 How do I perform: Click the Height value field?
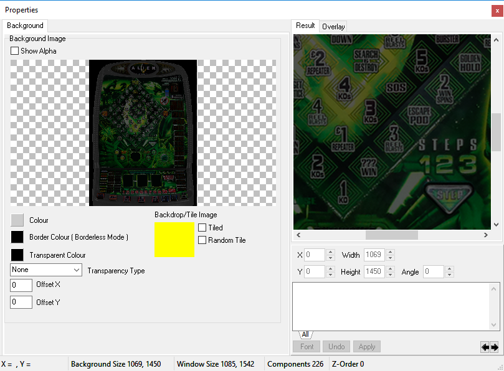point(374,272)
